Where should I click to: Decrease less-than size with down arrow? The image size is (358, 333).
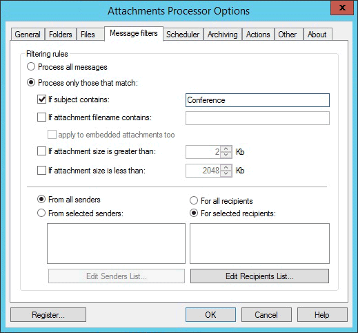(226, 173)
